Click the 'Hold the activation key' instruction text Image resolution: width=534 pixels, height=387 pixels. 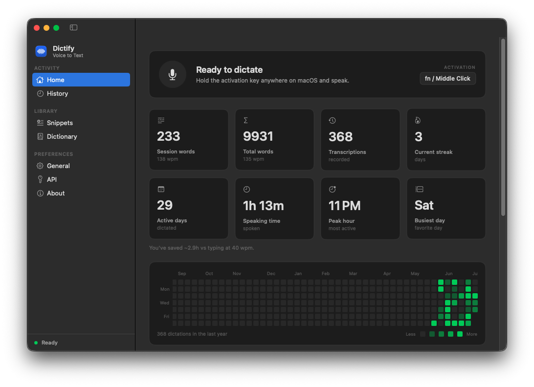272,81
